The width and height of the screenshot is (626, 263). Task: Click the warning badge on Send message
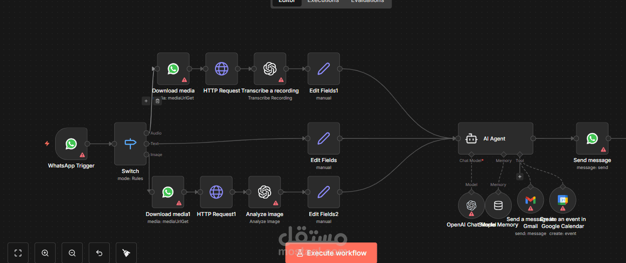[x=603, y=149]
